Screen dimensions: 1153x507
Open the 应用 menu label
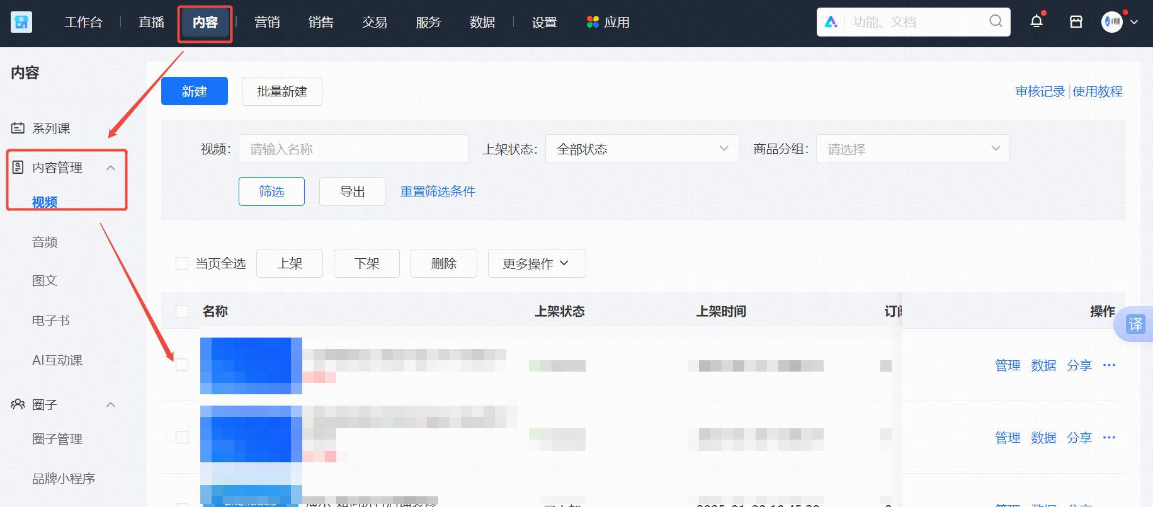click(x=617, y=22)
